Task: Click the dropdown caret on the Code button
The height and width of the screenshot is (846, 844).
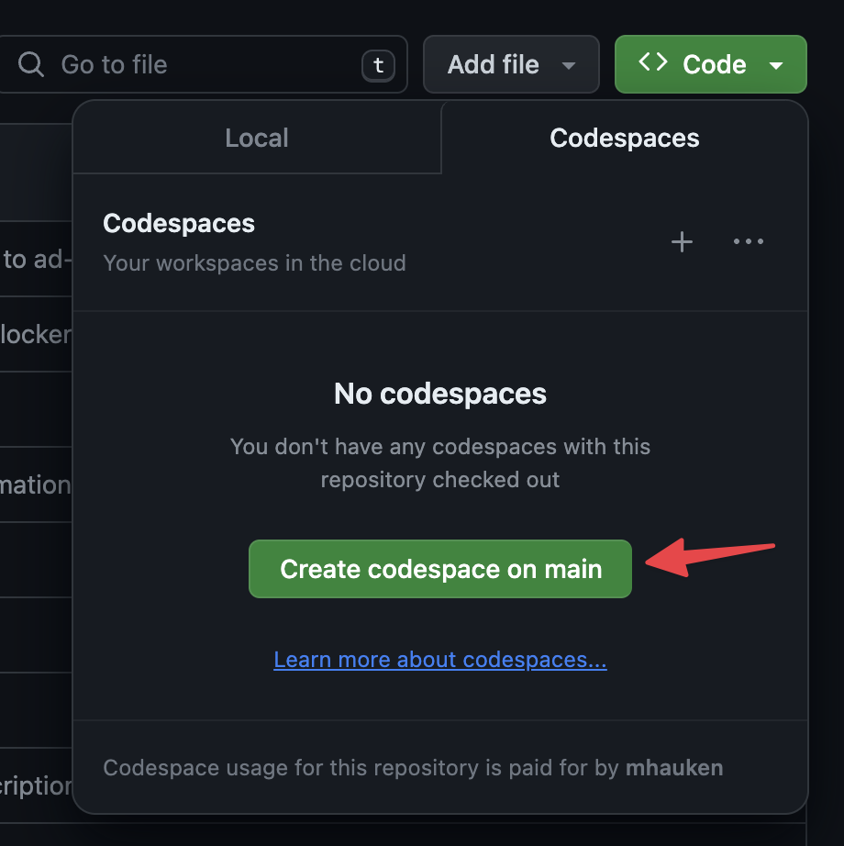Action: [x=776, y=64]
